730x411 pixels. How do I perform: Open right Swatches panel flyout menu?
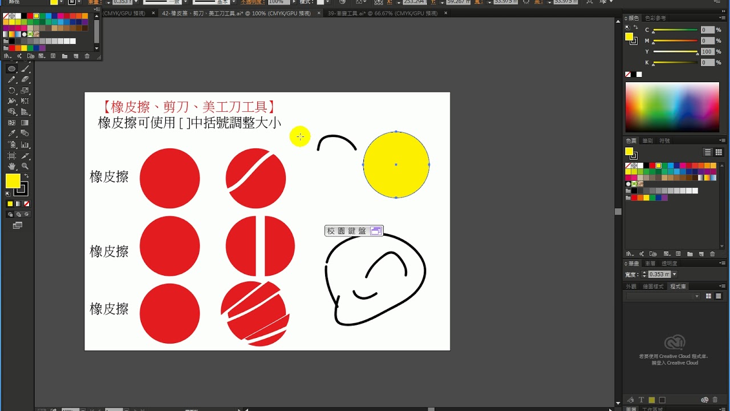click(723, 140)
